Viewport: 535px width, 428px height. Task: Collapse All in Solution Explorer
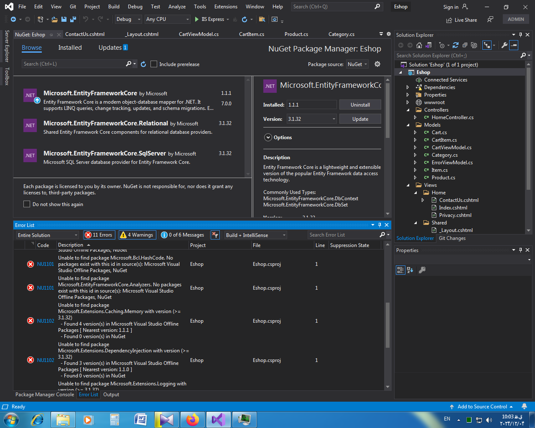[x=465, y=45]
